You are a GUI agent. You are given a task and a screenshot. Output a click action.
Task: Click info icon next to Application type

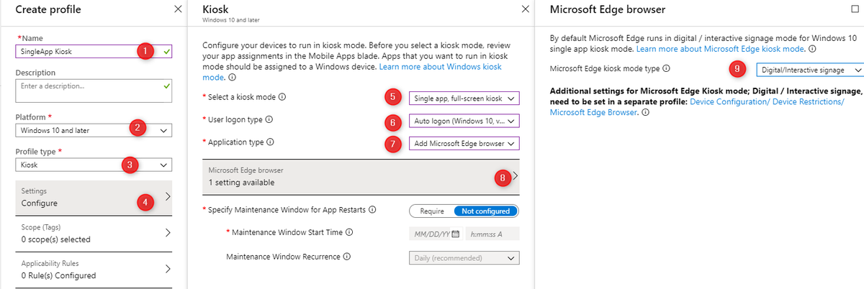[x=270, y=142]
